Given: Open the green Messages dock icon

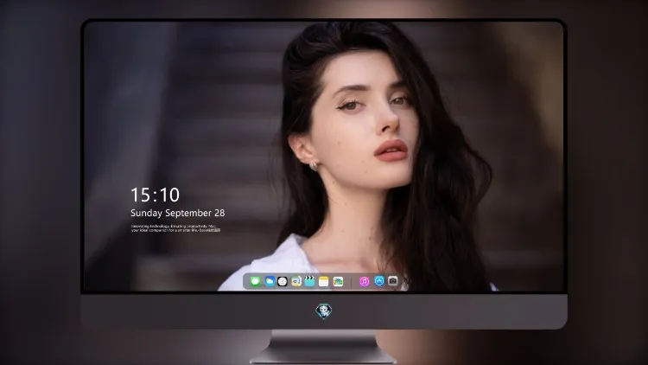Looking at the screenshot, I should 255,281.
